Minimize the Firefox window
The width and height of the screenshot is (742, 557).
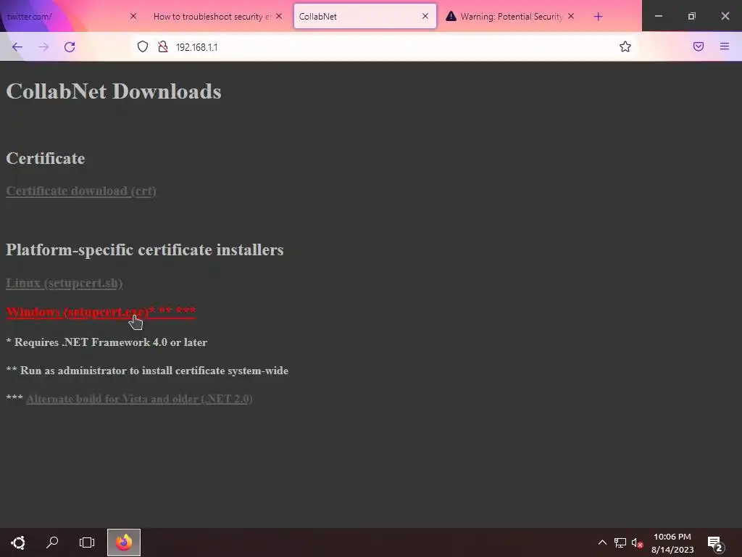658,16
